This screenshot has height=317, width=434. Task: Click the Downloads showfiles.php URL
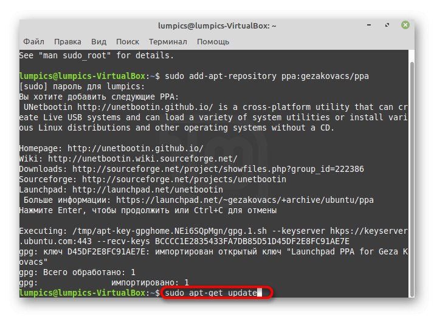(218, 169)
